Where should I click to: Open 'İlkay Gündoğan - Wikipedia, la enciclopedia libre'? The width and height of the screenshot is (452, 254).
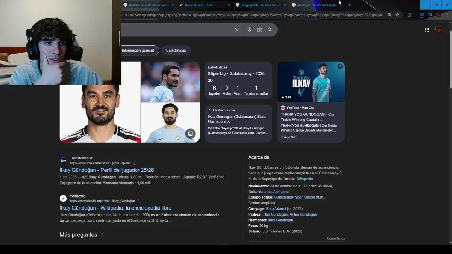[115, 208]
